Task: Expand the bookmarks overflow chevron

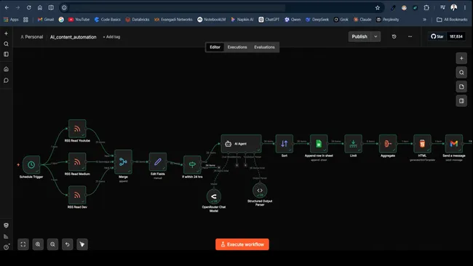Action: pos(424,20)
